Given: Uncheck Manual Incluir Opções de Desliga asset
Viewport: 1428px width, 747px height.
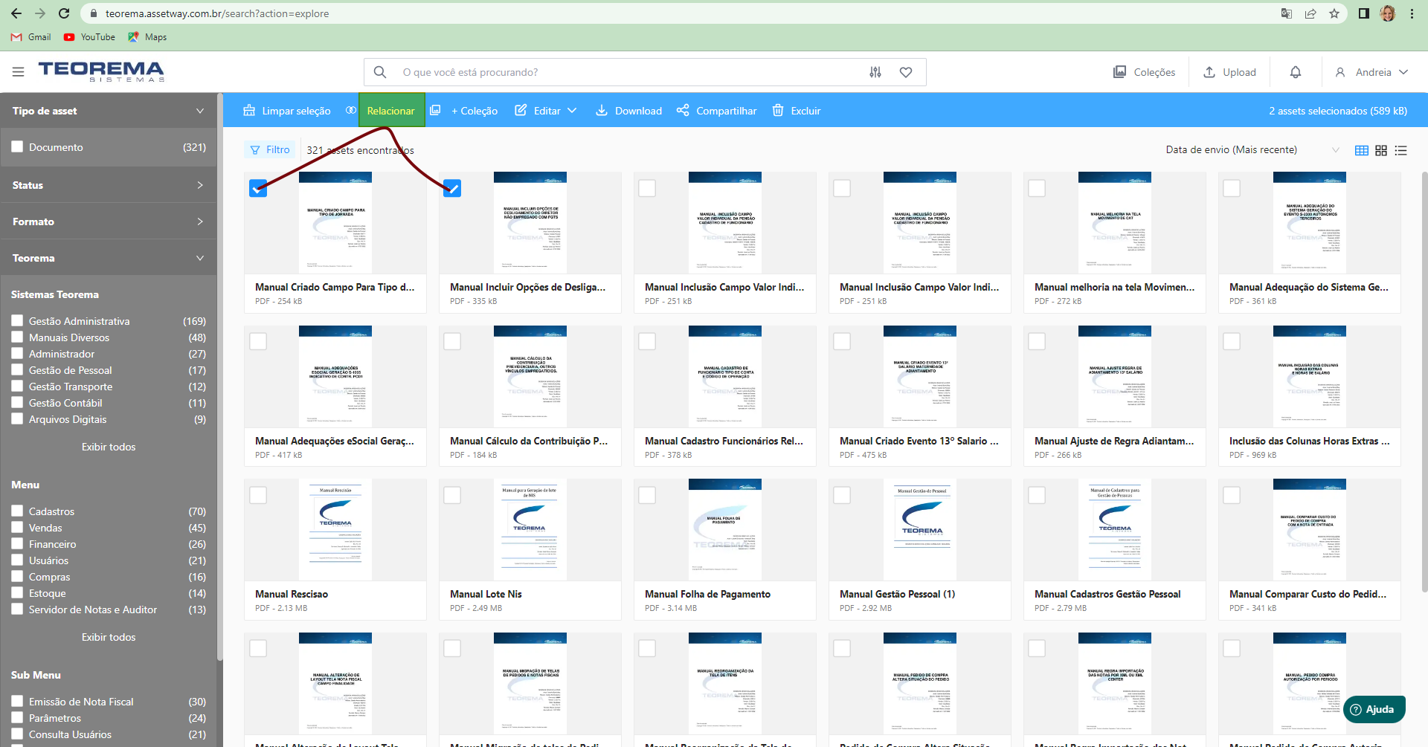Looking at the screenshot, I should pos(452,188).
